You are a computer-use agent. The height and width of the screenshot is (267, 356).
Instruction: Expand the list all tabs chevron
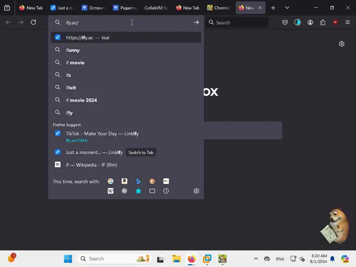click(x=287, y=8)
